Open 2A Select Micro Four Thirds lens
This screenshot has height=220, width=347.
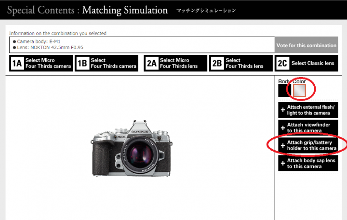tap(175, 63)
